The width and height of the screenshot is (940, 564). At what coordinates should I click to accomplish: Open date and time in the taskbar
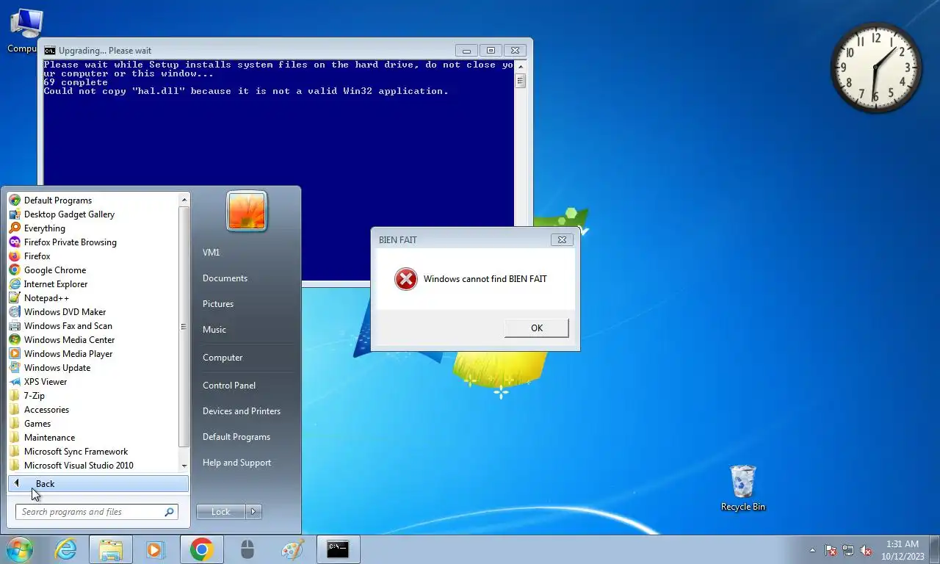point(904,550)
